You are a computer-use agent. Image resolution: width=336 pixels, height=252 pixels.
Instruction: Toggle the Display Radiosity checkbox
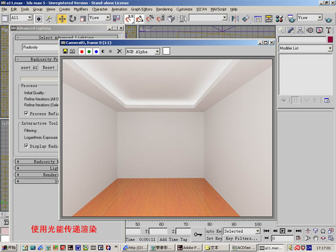(26, 146)
